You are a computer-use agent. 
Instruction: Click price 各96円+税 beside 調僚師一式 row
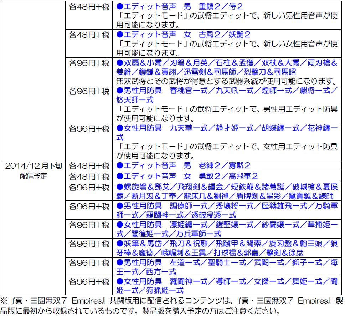tap(89, 206)
